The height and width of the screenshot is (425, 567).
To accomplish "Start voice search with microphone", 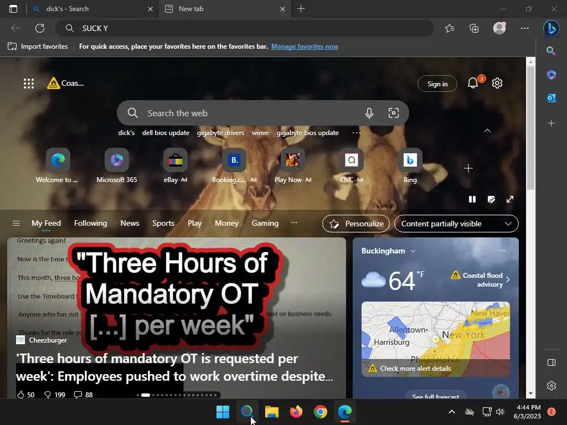I will point(369,113).
